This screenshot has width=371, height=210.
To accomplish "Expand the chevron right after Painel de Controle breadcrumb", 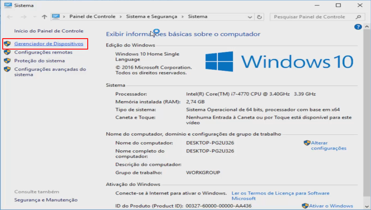I will point(121,17).
